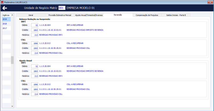214x111 pixels.
Task: Open the Geral tab
Action: (31, 15)
